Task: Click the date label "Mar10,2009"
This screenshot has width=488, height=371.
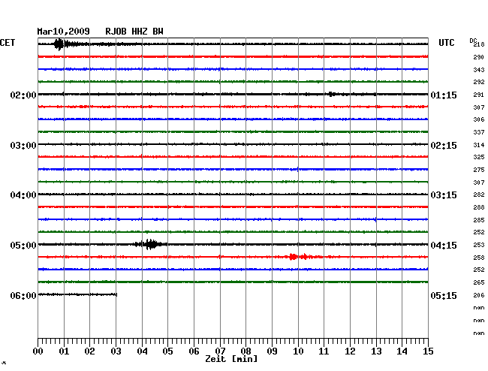Action: pyautogui.click(x=64, y=32)
